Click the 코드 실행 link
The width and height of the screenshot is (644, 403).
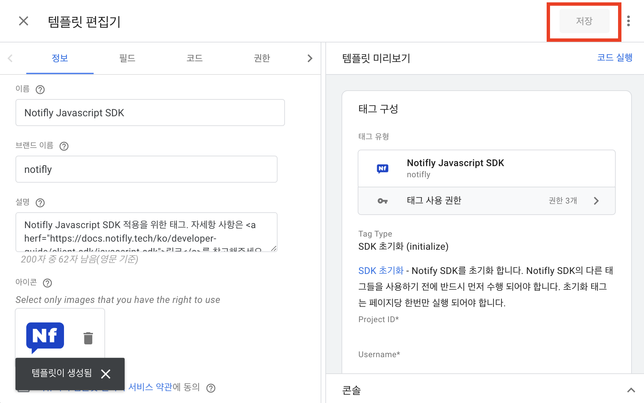(x=615, y=57)
